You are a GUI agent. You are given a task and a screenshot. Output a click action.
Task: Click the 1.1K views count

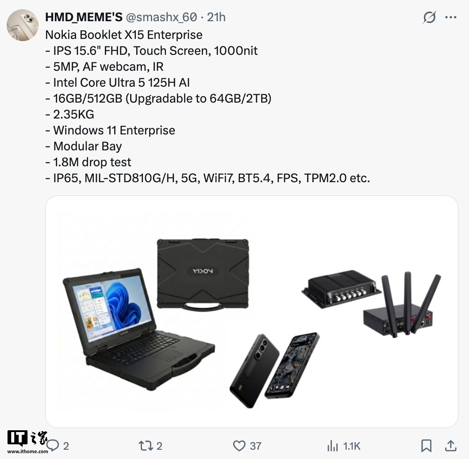(x=352, y=446)
